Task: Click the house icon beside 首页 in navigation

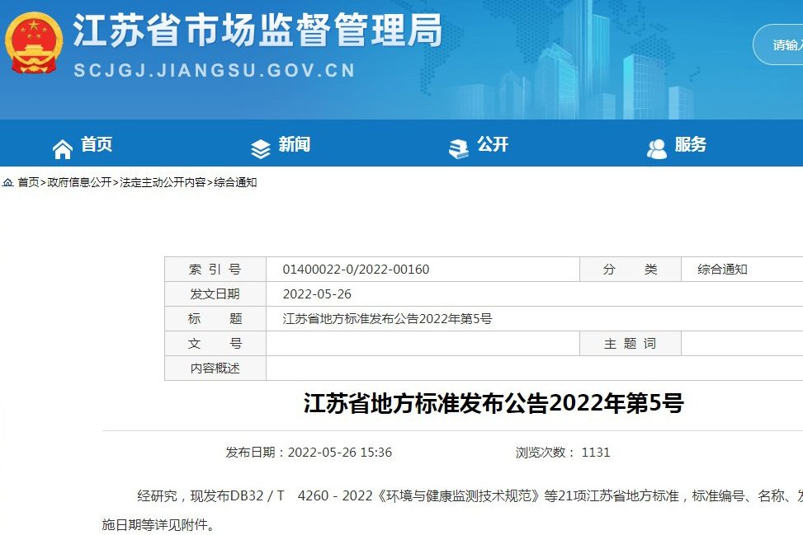Action: [x=63, y=148]
